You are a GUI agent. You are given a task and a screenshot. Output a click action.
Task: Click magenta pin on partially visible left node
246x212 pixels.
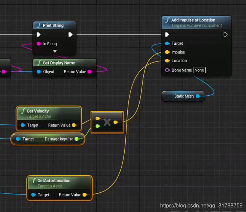point(4,72)
